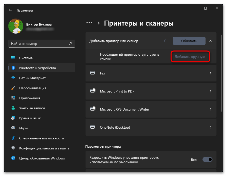Go back using the arrow icon
Viewport: 227px width, 176px height.
(10, 11)
